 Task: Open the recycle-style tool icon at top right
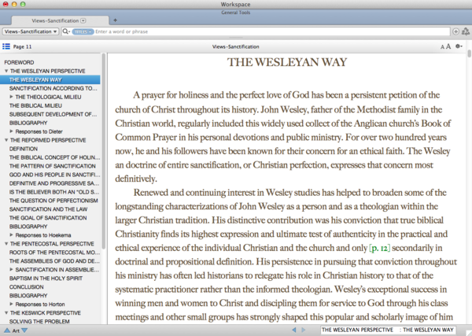click(466, 31)
